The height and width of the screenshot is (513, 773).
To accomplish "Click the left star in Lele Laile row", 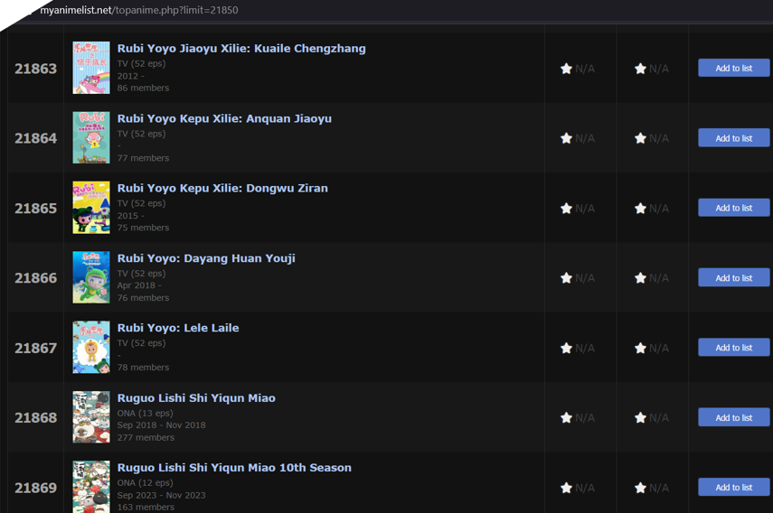I will 567,348.
